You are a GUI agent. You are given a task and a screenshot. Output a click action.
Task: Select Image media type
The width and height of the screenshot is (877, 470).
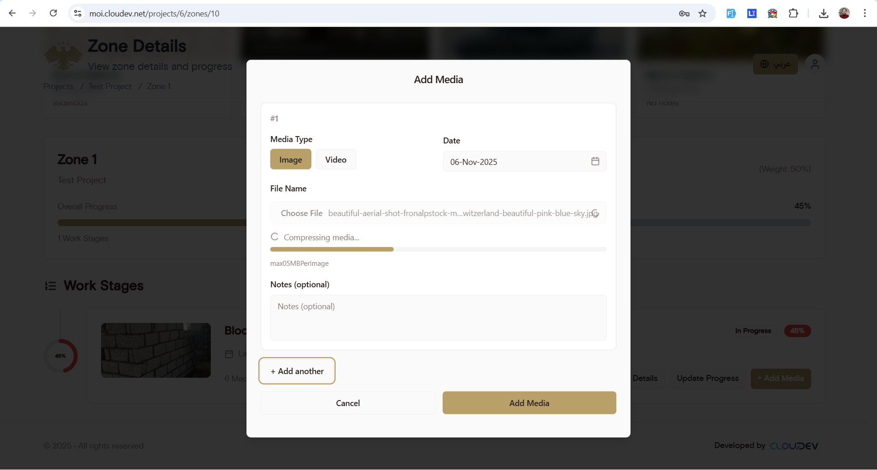[290, 159]
